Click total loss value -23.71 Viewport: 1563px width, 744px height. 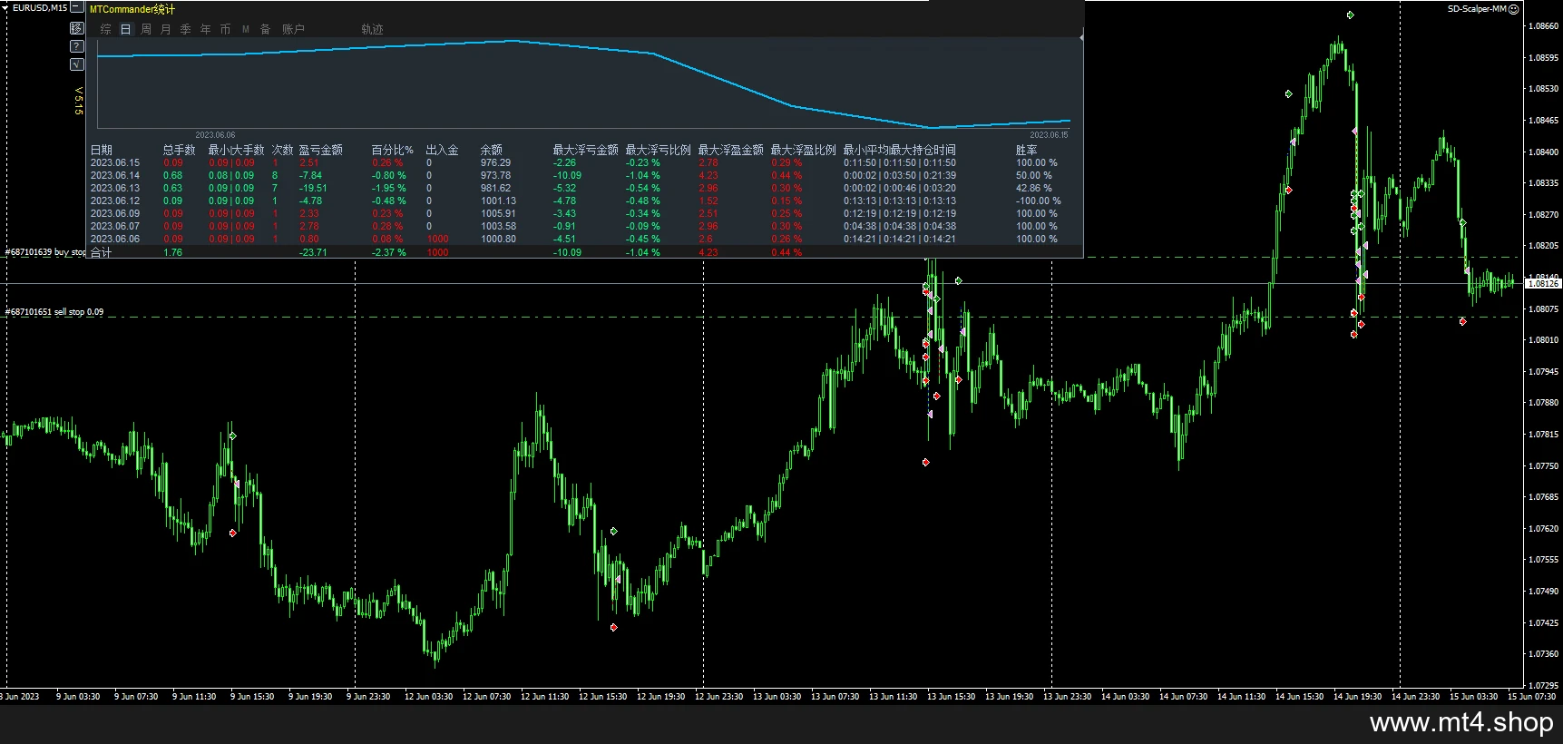click(313, 253)
